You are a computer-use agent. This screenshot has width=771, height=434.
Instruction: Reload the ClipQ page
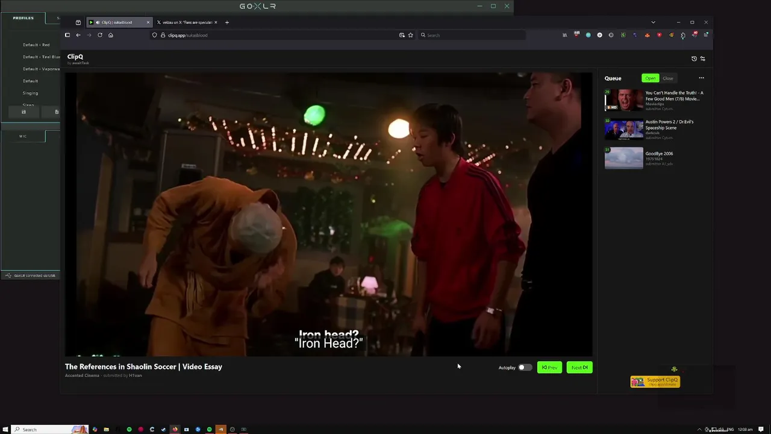100,35
